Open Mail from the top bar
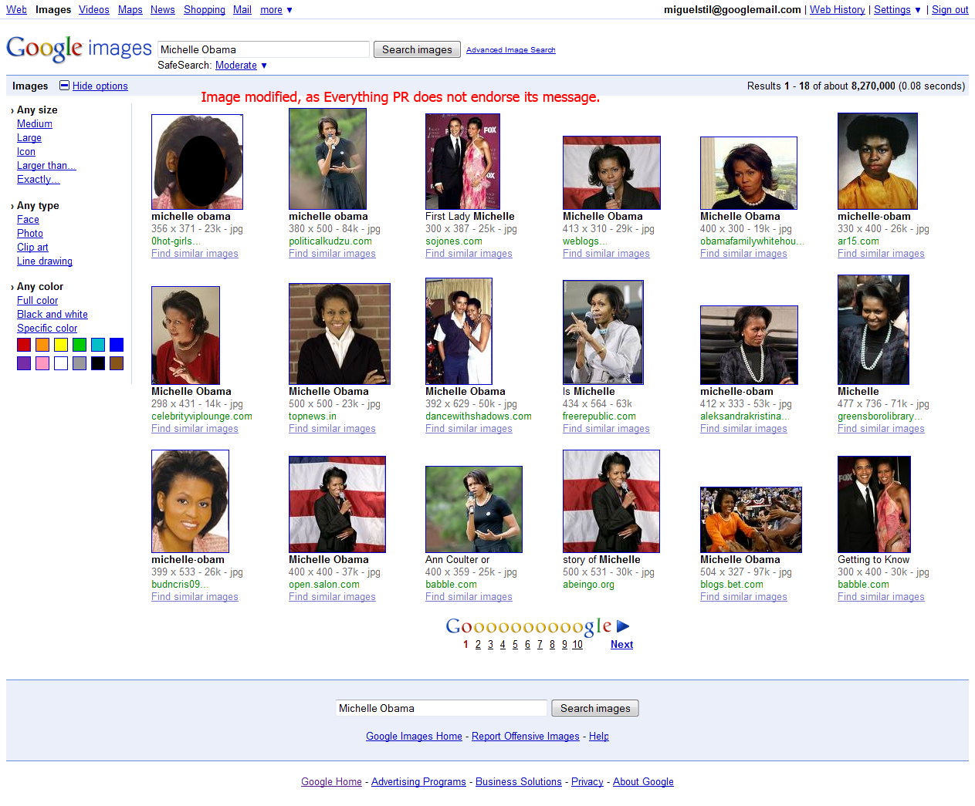This screenshot has height=806, width=975. (242, 10)
